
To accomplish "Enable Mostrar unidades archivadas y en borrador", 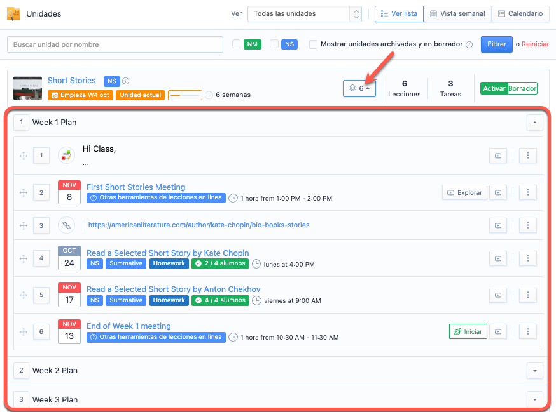I will [x=314, y=44].
